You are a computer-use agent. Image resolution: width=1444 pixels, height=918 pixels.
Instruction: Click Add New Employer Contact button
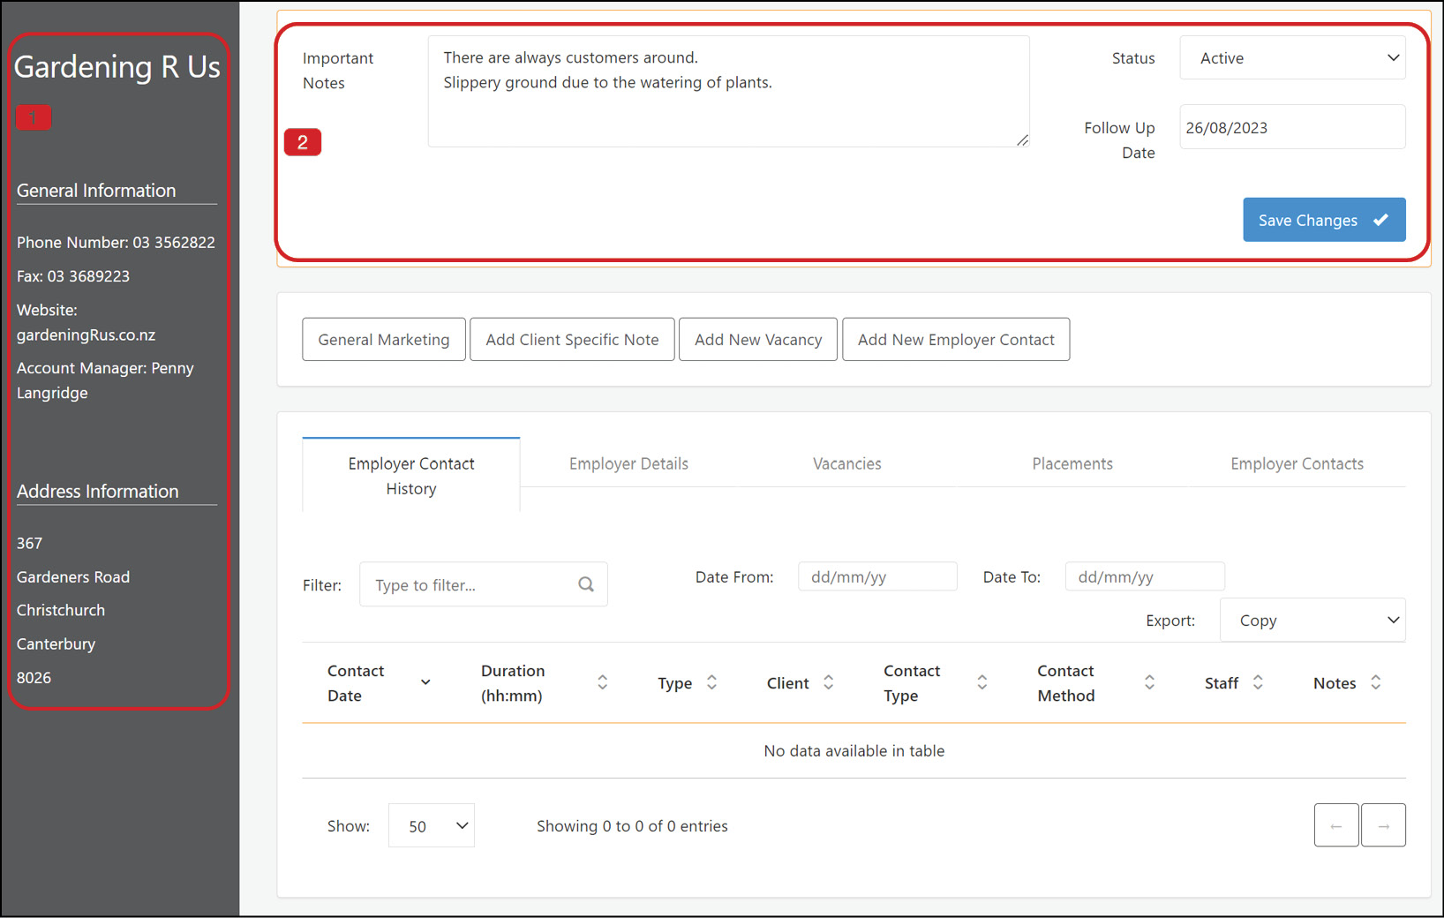pyautogui.click(x=956, y=340)
